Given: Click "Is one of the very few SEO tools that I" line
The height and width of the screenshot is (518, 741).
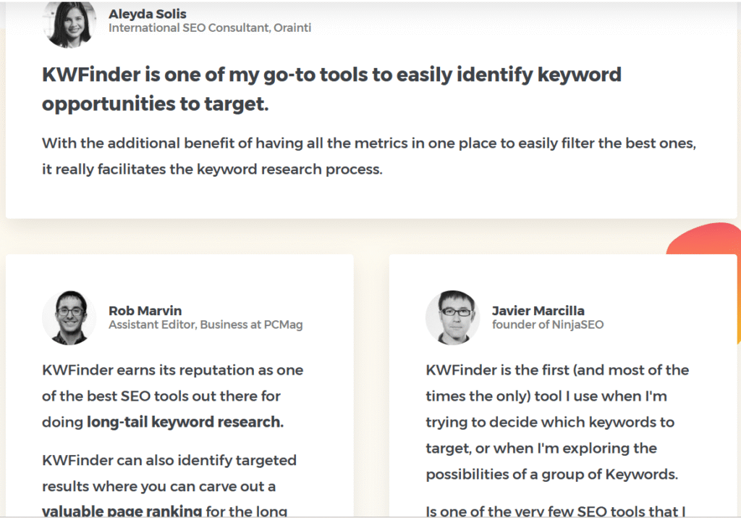Looking at the screenshot, I should pyautogui.click(x=556, y=511).
